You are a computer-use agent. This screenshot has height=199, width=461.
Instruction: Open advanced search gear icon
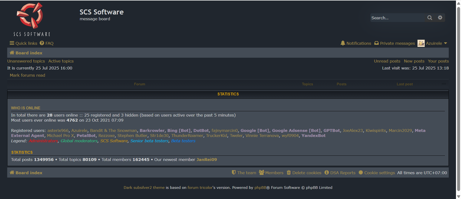[x=440, y=18]
